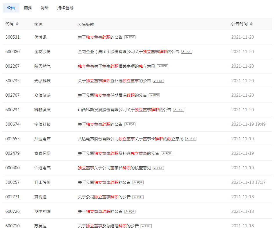277x232 pixels.
Task: Open PDF icon for 金花股份 announcement
Action: point(187,52)
